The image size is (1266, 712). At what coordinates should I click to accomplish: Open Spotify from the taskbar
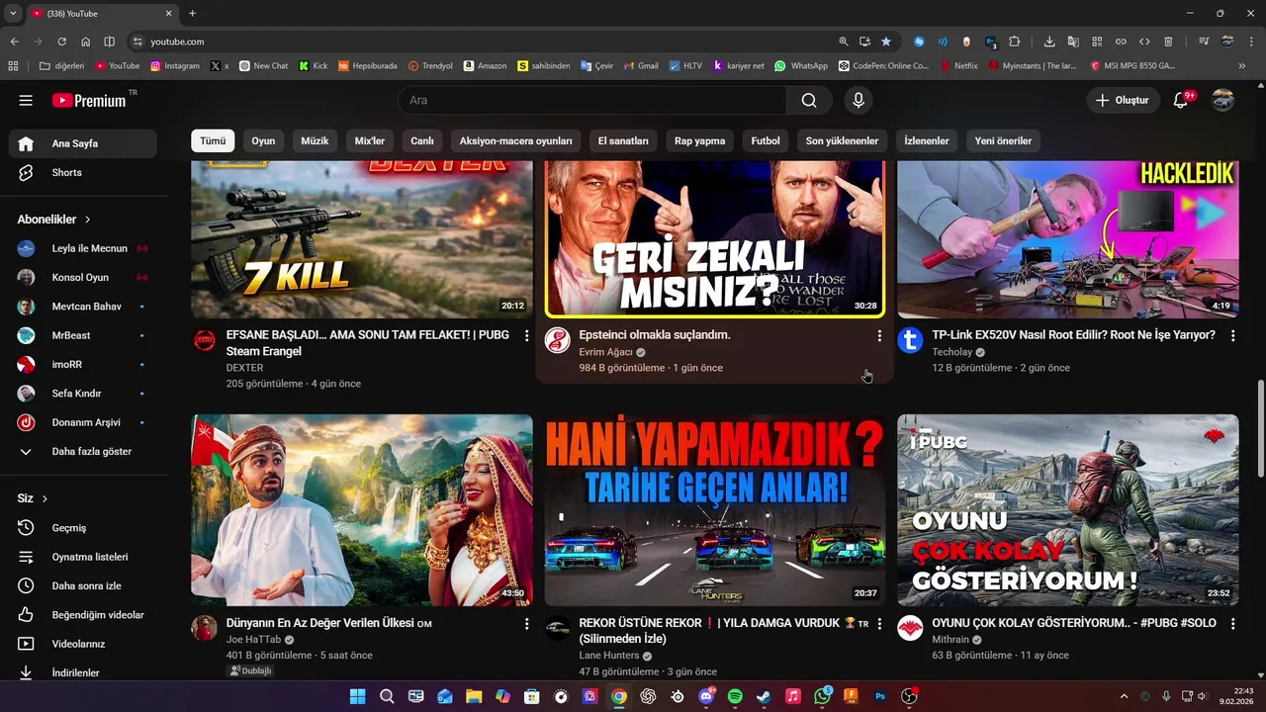(735, 696)
